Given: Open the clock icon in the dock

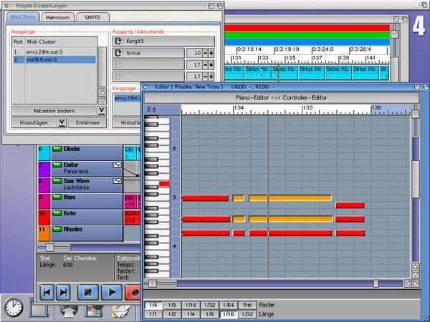Looking at the screenshot, I should tap(13, 308).
